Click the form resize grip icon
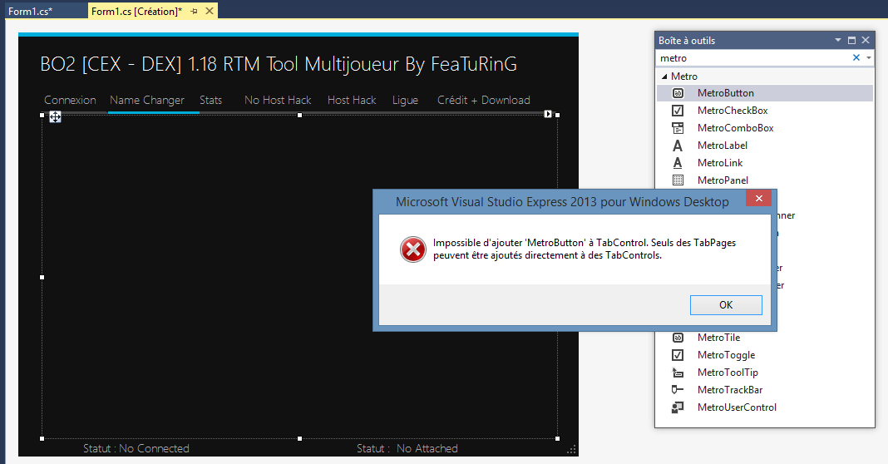Viewport: 888px width, 464px height. click(571, 449)
